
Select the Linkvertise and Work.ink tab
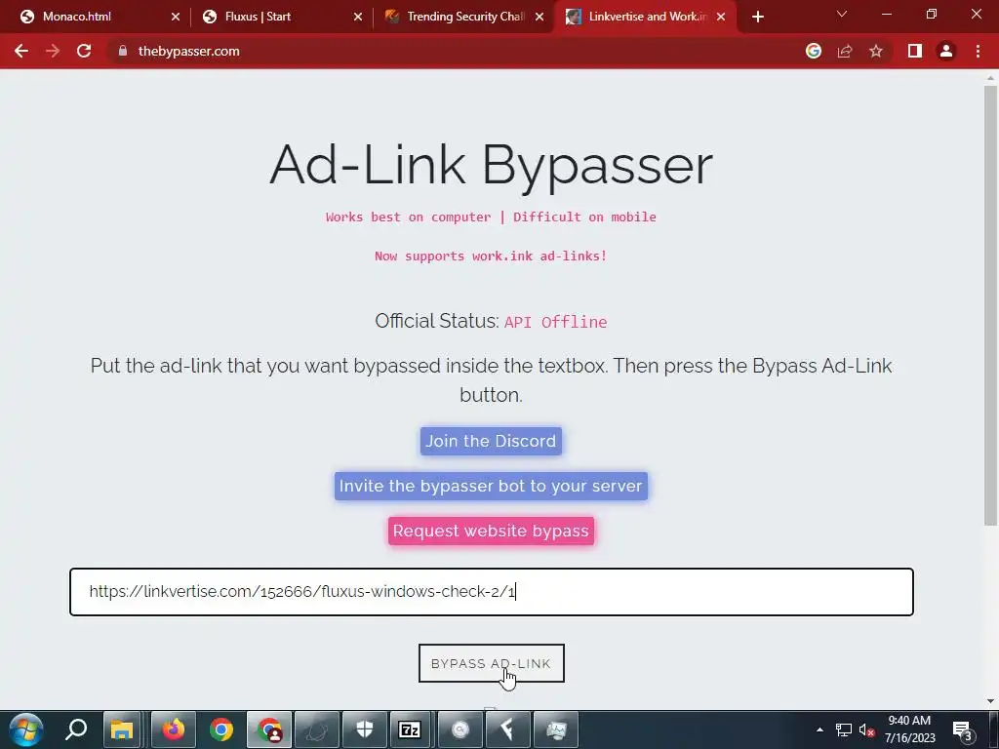coord(648,17)
